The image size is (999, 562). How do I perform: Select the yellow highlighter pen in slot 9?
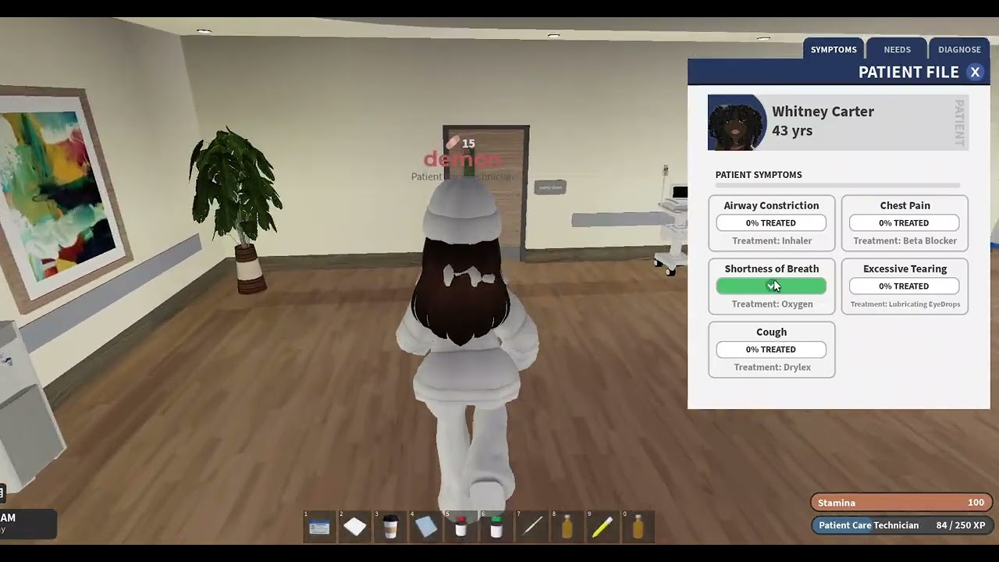click(x=603, y=527)
